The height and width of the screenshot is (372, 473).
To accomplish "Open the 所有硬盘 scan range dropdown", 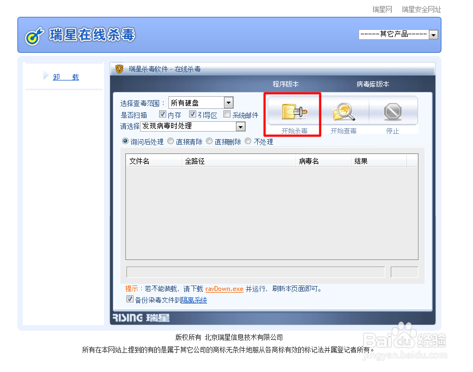I will (x=201, y=103).
